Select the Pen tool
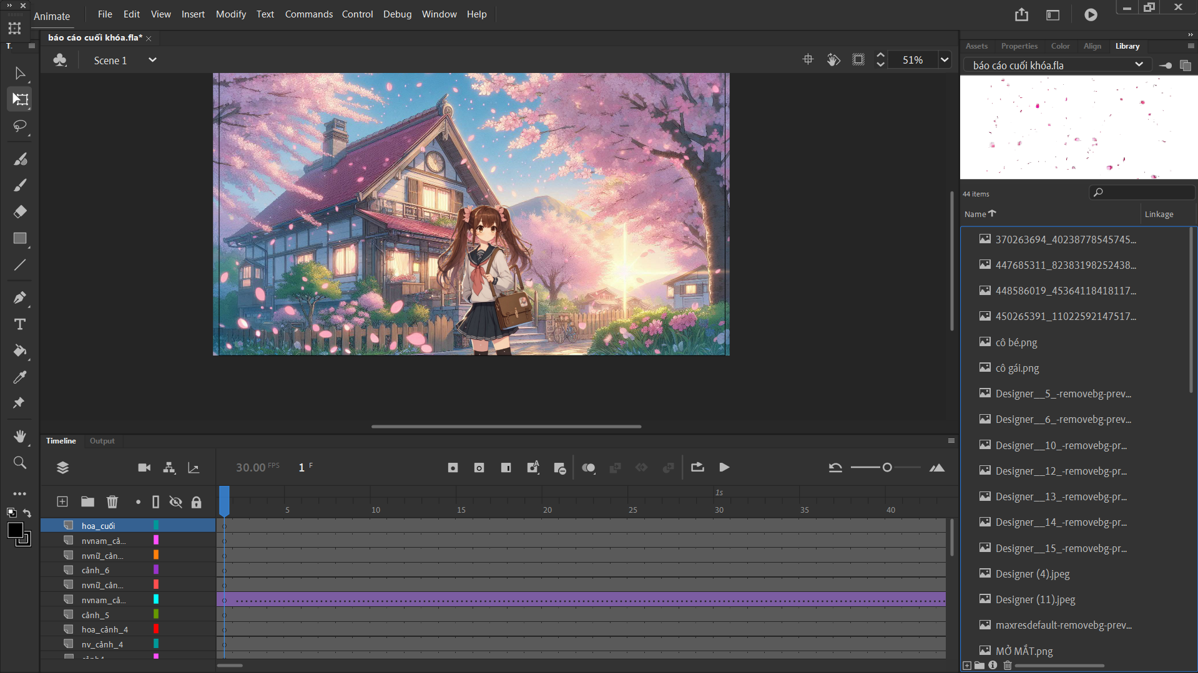 (20, 298)
